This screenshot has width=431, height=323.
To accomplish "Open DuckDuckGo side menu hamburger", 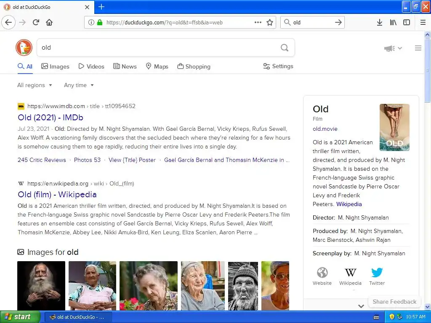I will (x=418, y=48).
